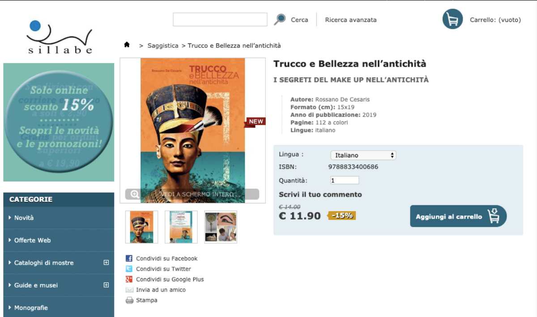This screenshot has height=317, width=537.
Task: Select the third thumbnail with makeup photos
Action: (221, 227)
